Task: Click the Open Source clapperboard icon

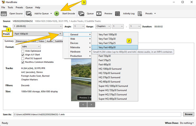Action: (x=4, y=14)
